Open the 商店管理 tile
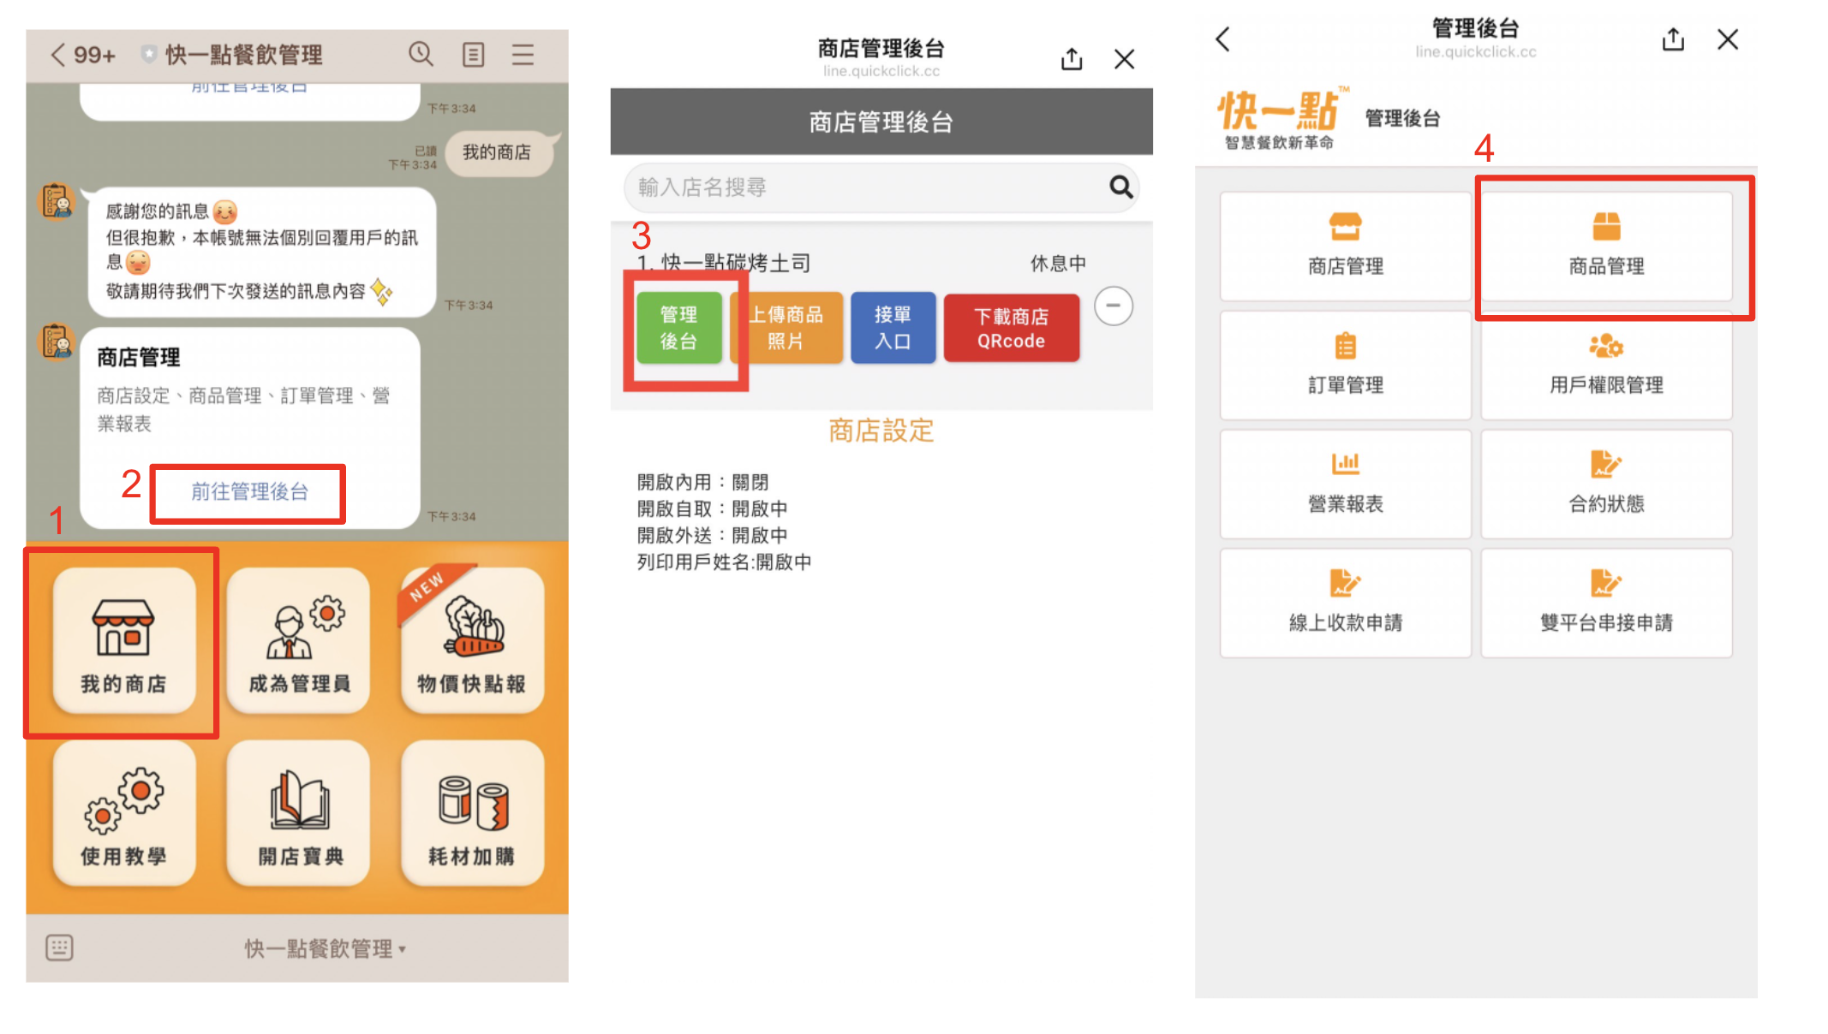 [1346, 247]
